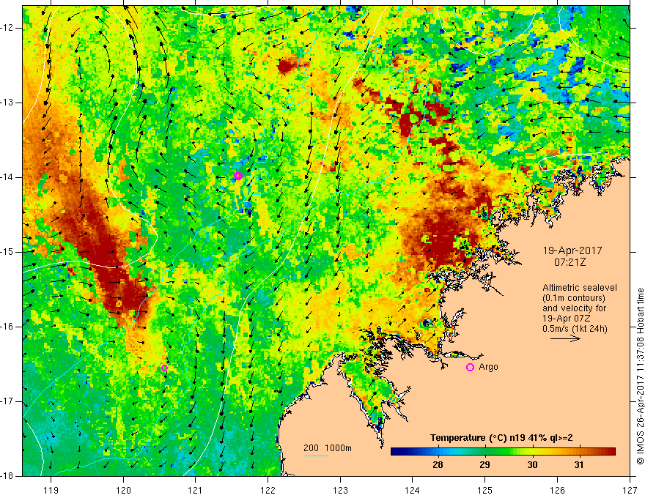Image resolution: width=645 pixels, height=498 pixels.
Task: Click longitude axis label '119'
Action: point(51,490)
